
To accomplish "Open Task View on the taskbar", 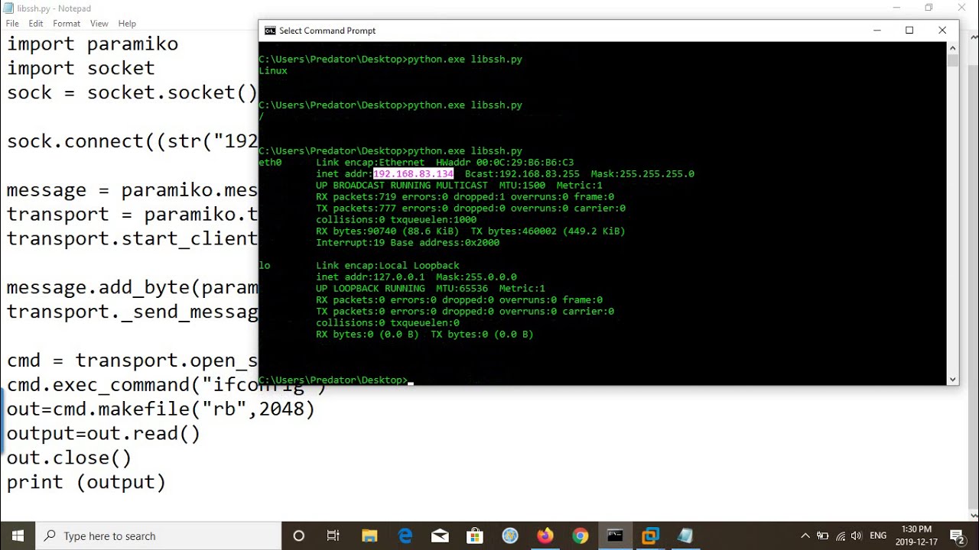I will (x=333, y=535).
